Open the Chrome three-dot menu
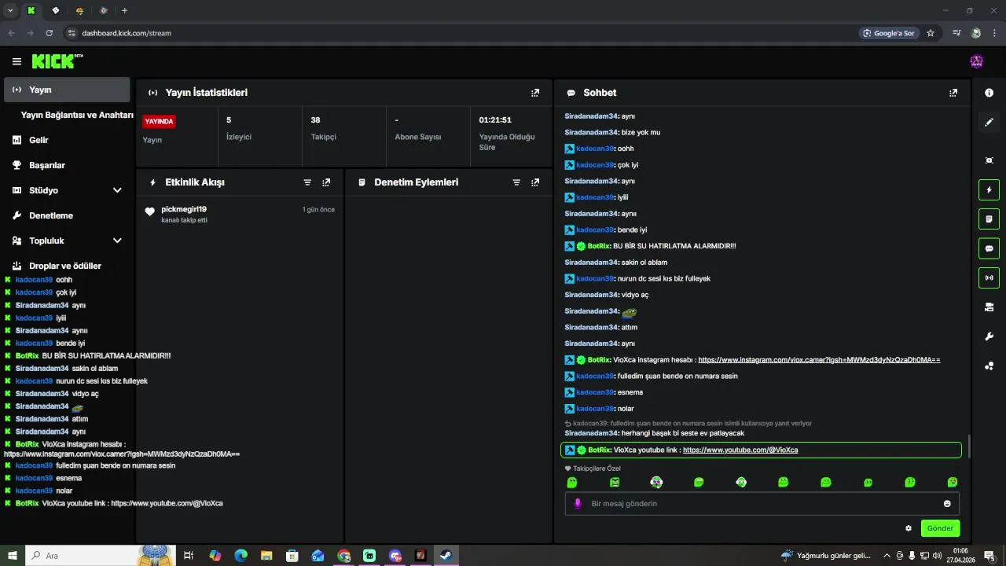1006x566 pixels. coord(995,33)
